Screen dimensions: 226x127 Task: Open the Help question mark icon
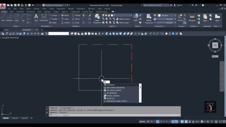tap(203, 5)
